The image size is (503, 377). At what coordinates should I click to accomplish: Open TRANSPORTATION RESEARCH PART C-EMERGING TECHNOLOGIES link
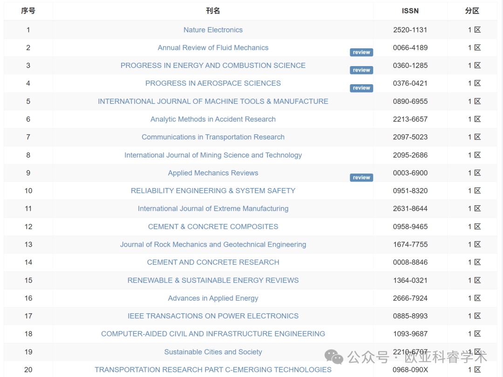tap(213, 370)
